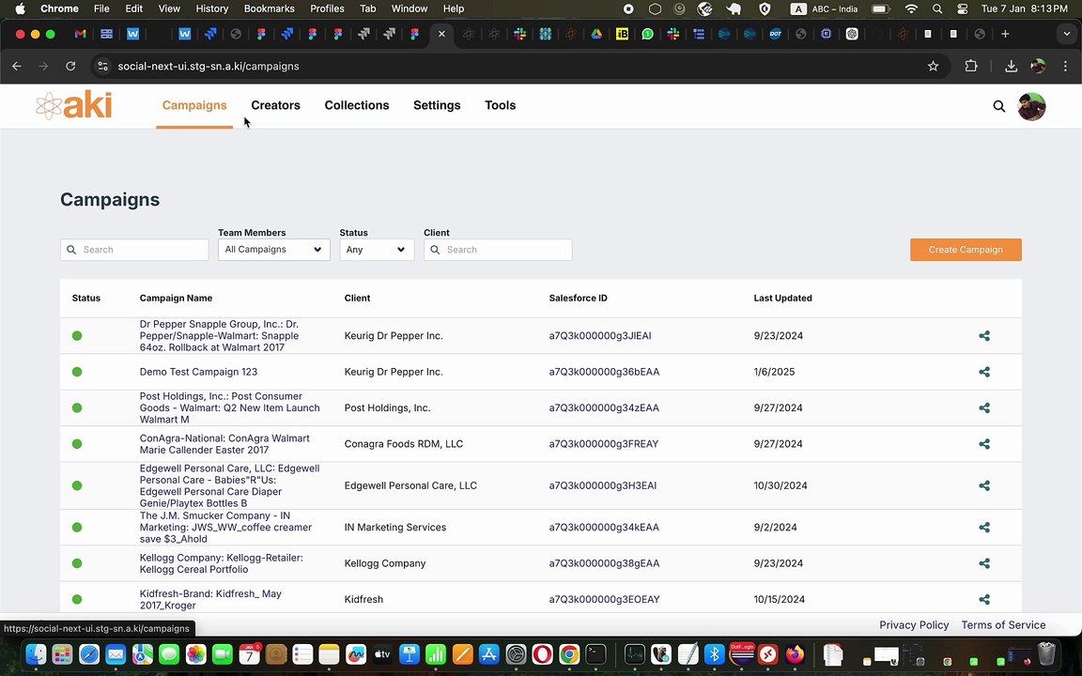Open Terminal from the Dock
The height and width of the screenshot is (676, 1082).
click(x=595, y=653)
